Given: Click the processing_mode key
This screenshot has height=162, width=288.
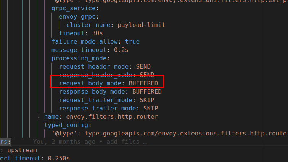Looking at the screenshot, I should [x=79, y=58].
